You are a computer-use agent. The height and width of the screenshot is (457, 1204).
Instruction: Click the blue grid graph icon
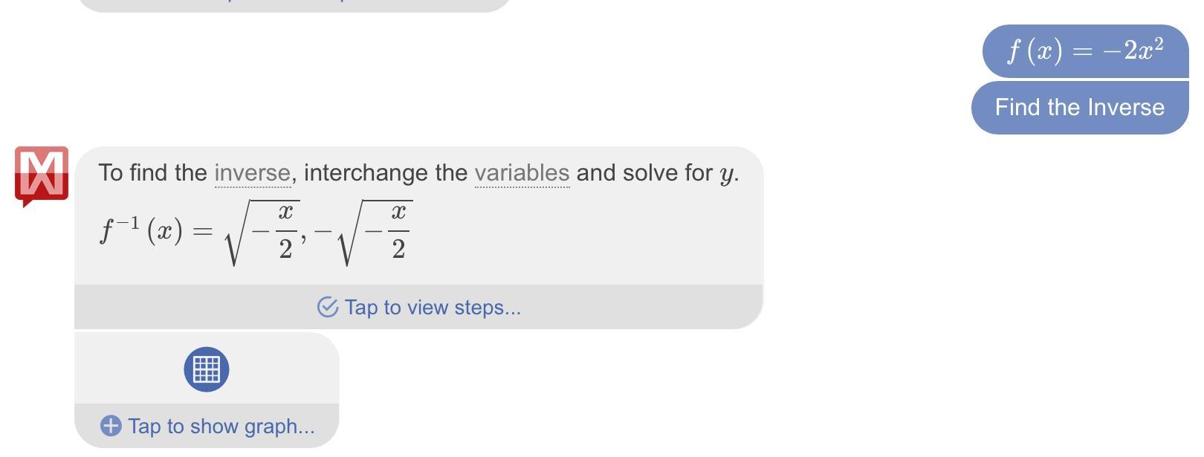tap(207, 369)
